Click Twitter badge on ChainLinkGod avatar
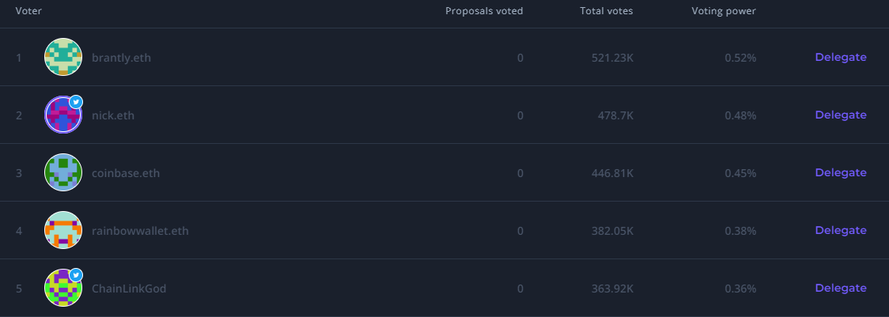The image size is (889, 317). [x=76, y=275]
